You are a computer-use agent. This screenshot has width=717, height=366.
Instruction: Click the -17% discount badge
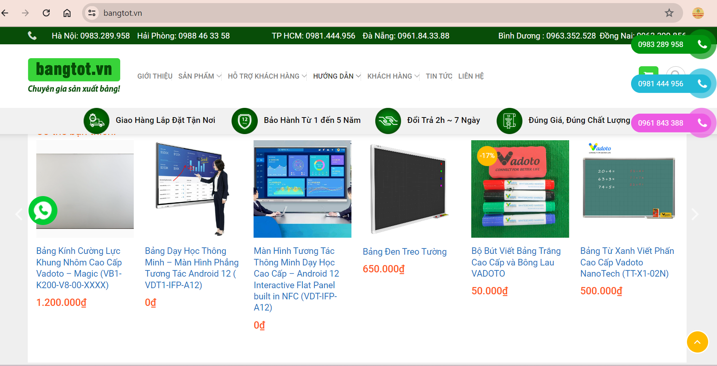pos(487,156)
